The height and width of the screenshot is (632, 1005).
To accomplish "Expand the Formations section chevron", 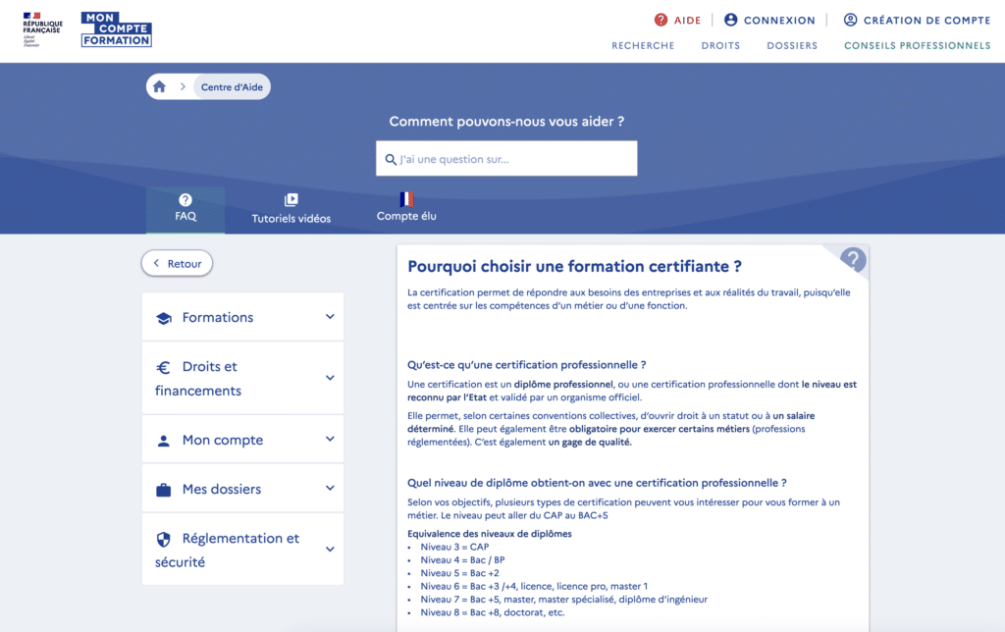I will coord(330,317).
